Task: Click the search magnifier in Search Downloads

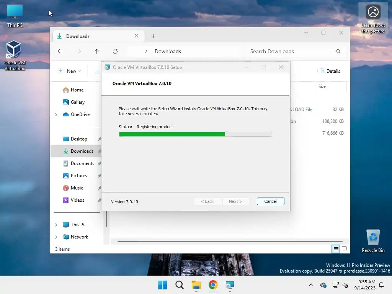Action: point(338,51)
